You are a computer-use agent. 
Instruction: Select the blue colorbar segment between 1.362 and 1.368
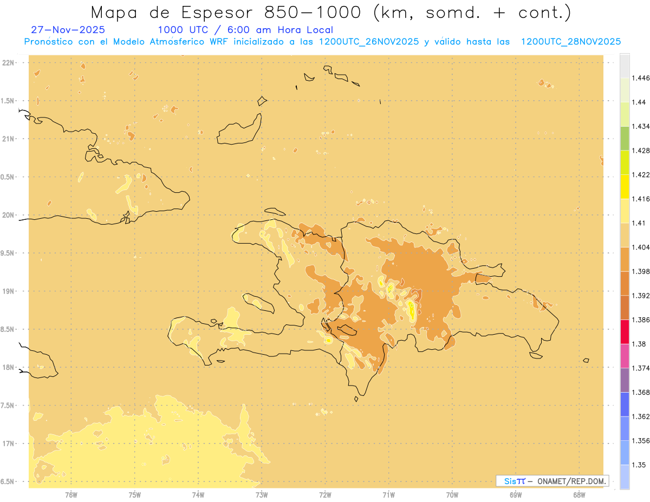click(625, 404)
